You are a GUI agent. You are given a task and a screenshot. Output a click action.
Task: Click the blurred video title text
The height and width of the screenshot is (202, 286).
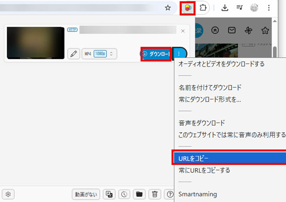(x=128, y=30)
